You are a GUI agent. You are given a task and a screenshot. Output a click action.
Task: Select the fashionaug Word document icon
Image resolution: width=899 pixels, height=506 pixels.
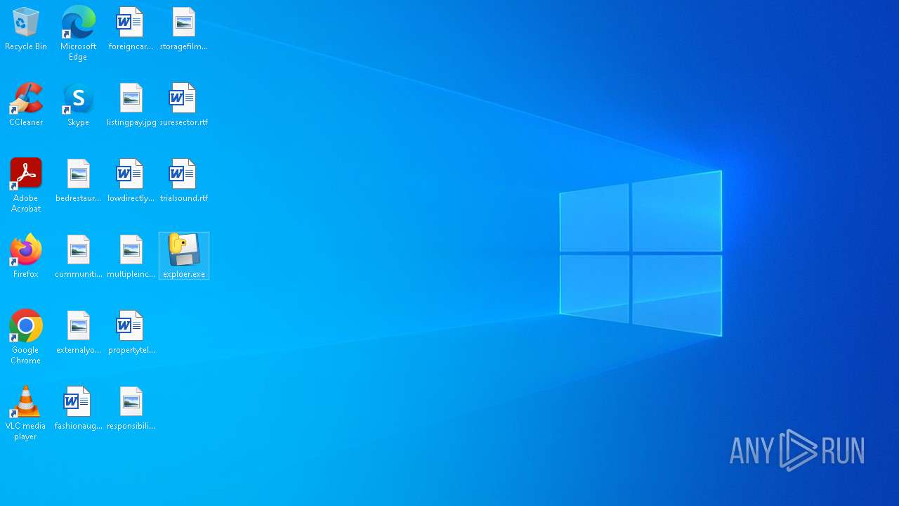point(78,408)
